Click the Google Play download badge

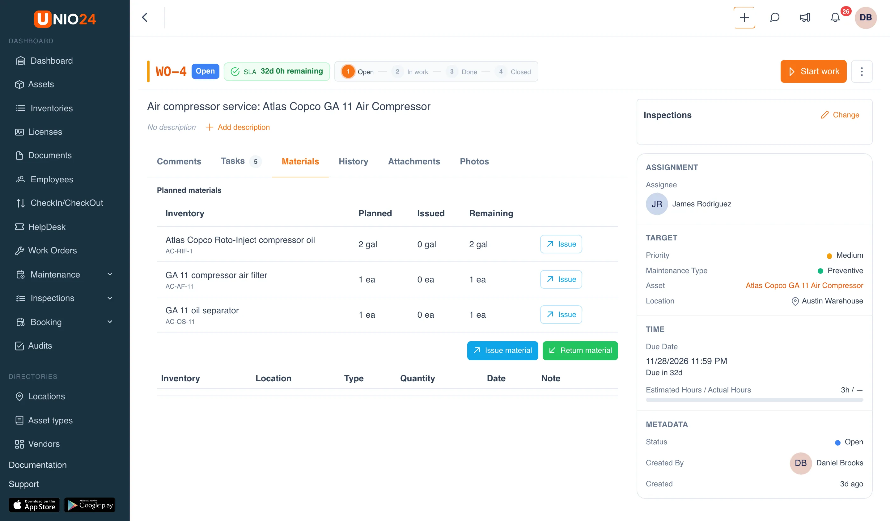click(x=90, y=505)
